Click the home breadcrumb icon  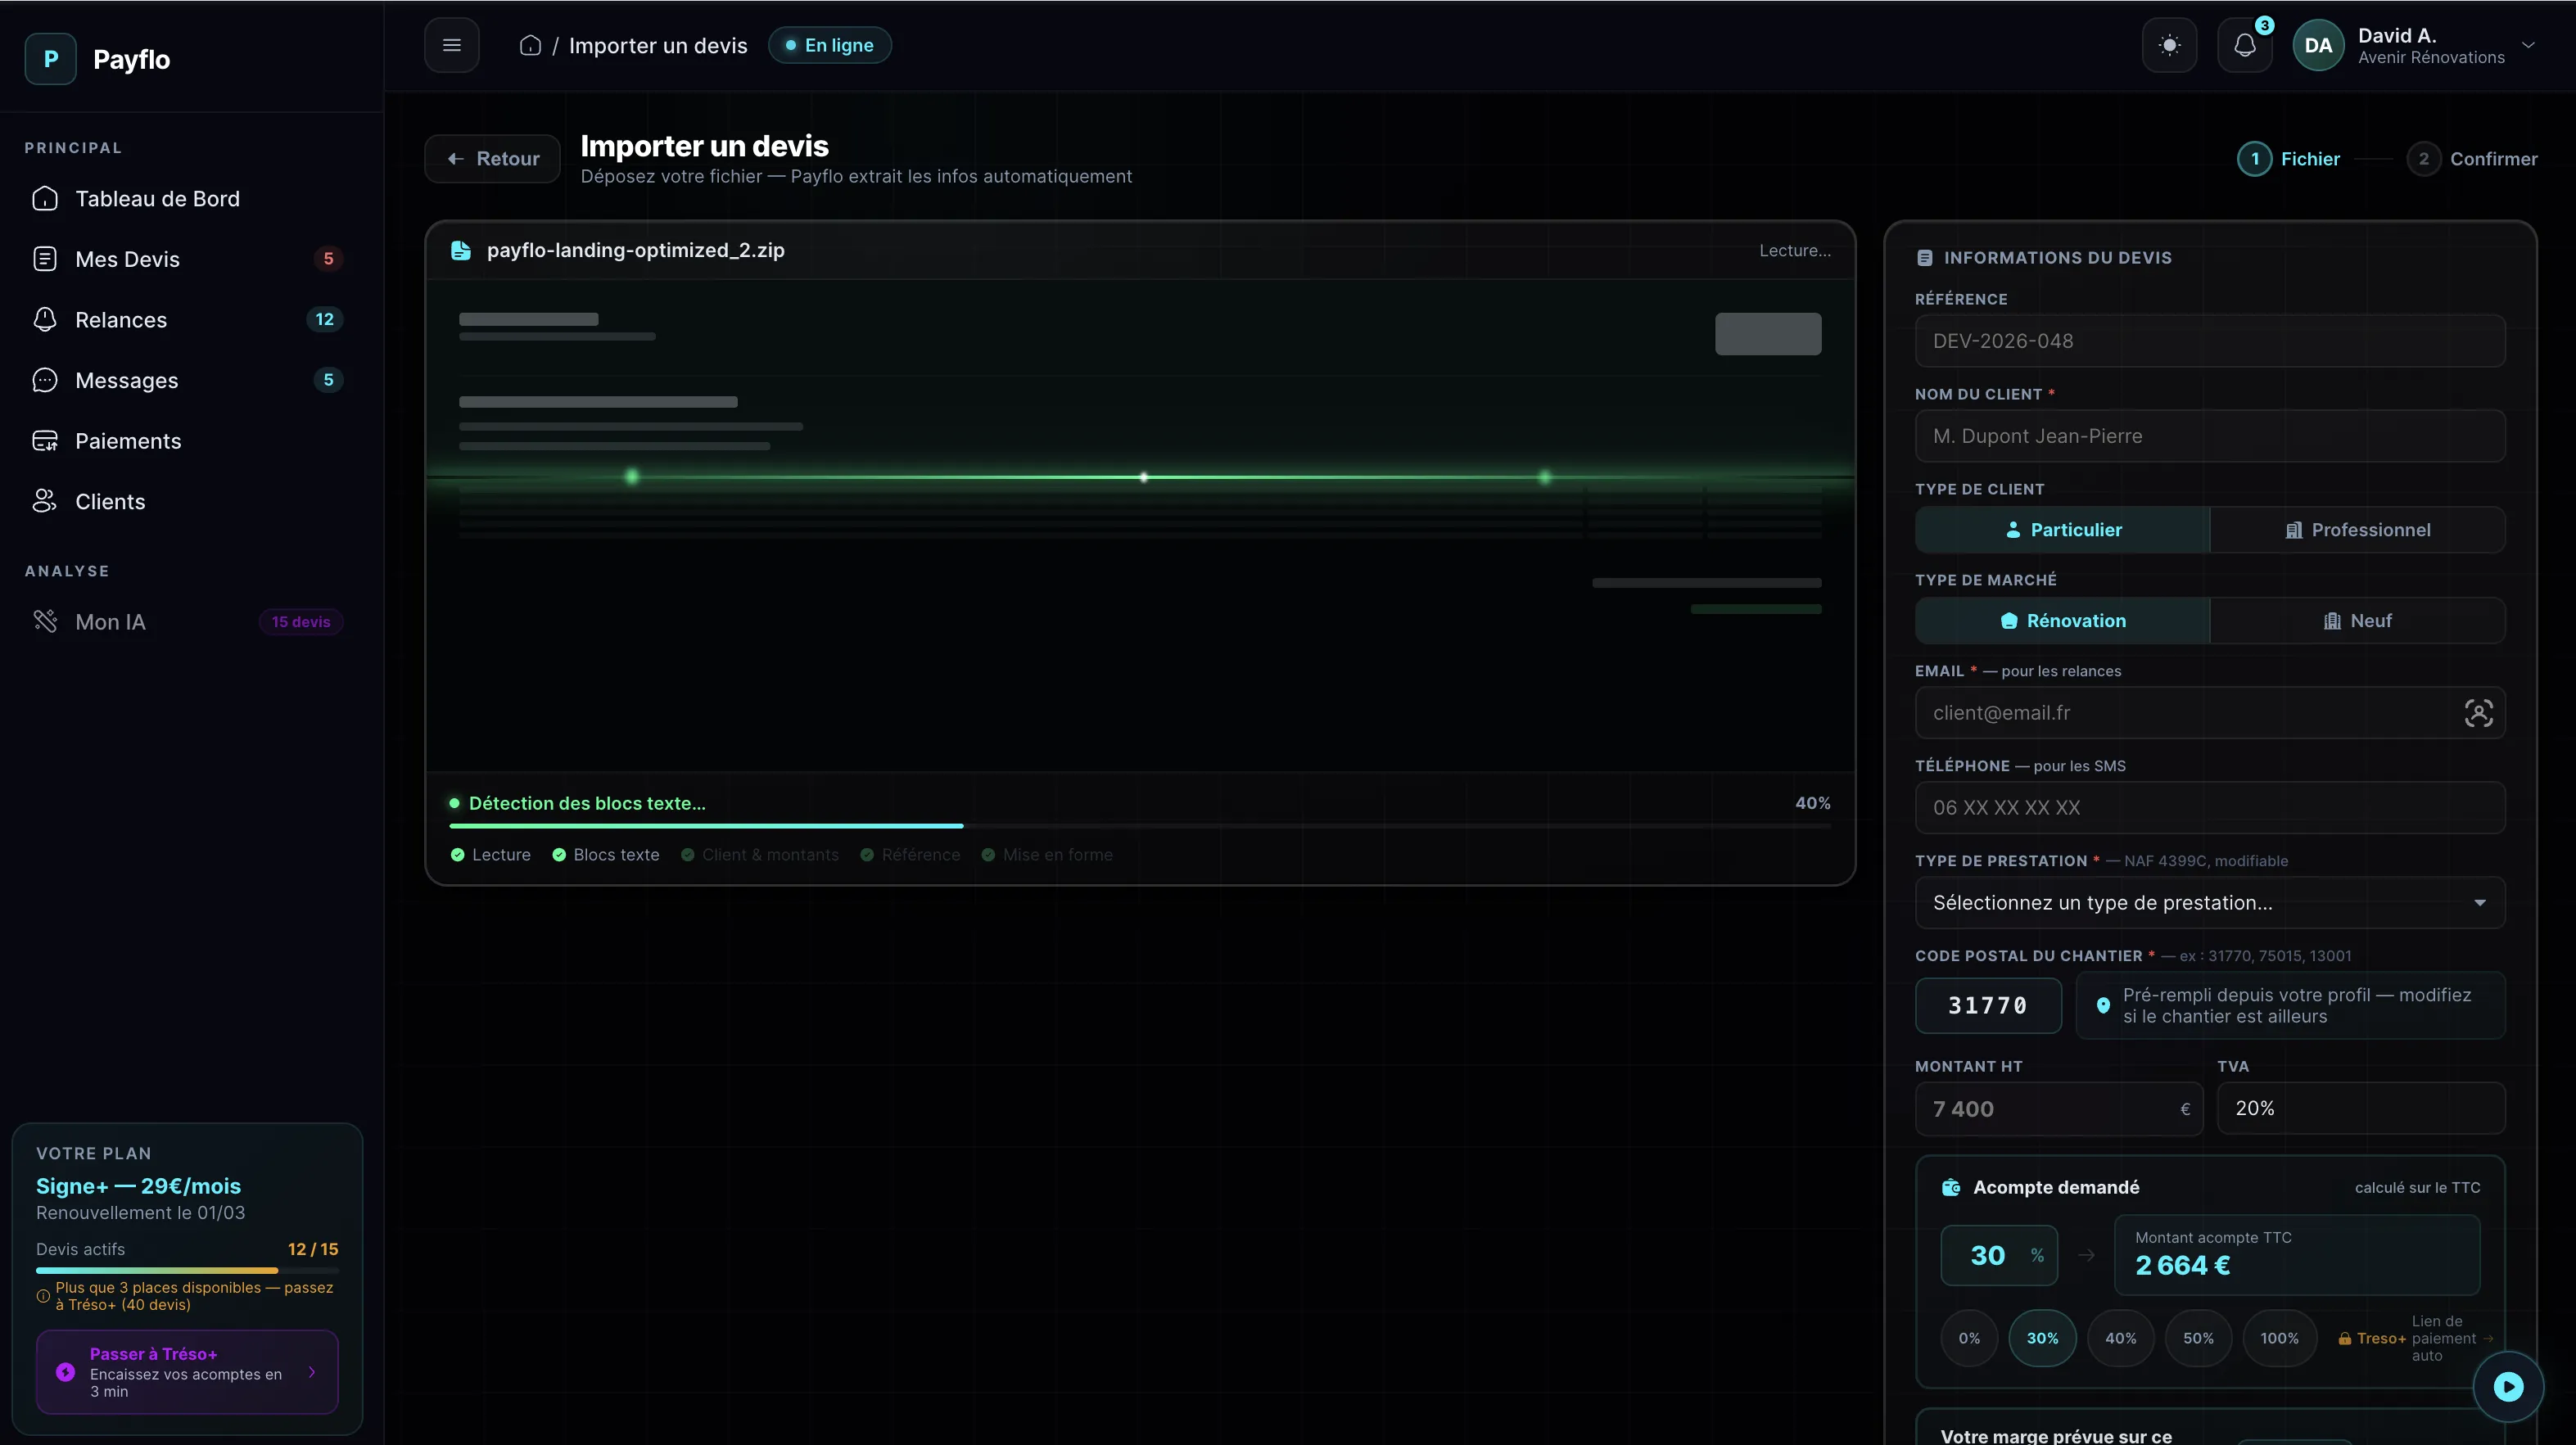(530, 45)
